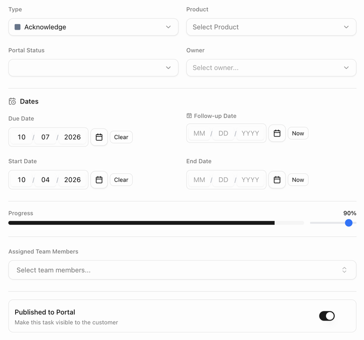Viewport: 364px width, 340px height.
Task: Clear the Due Date value
Action: 121,137
